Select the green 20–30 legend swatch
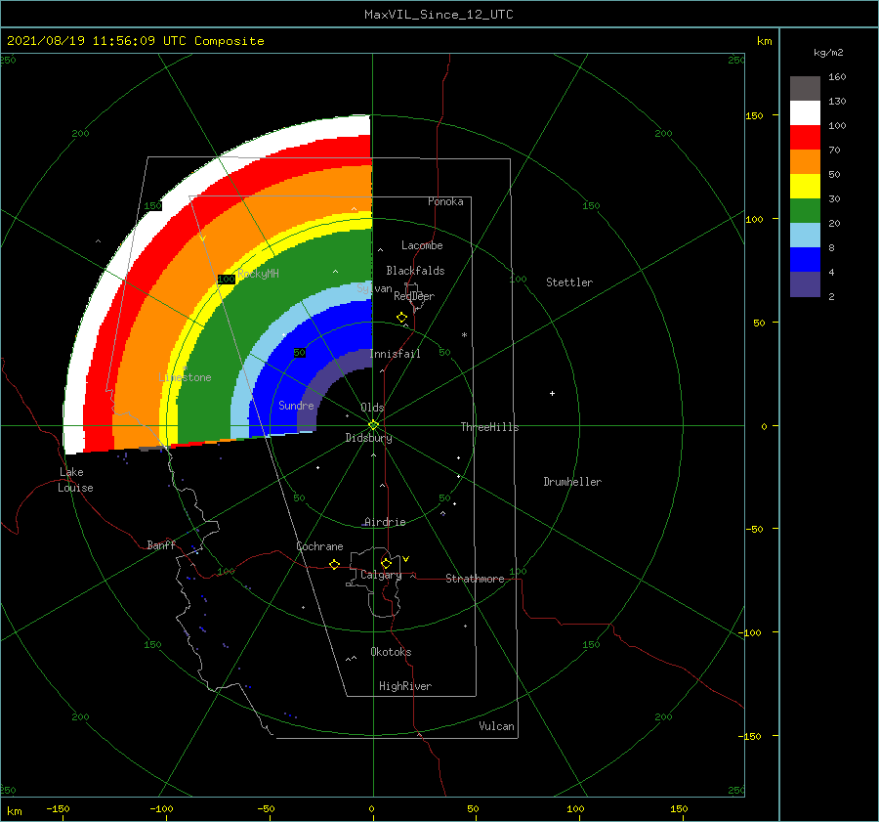 (x=805, y=211)
